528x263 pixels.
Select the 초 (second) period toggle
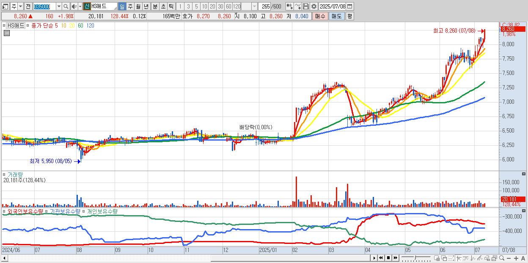point(163,6)
